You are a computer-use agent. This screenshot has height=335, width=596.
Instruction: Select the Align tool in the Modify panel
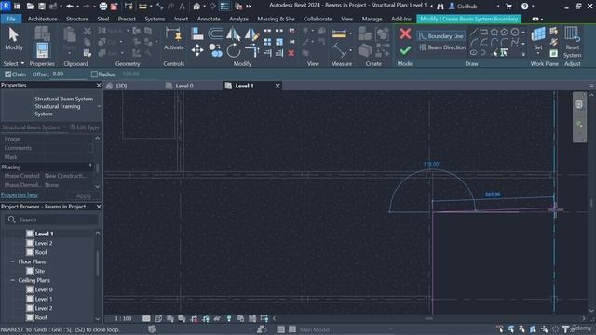(197, 33)
